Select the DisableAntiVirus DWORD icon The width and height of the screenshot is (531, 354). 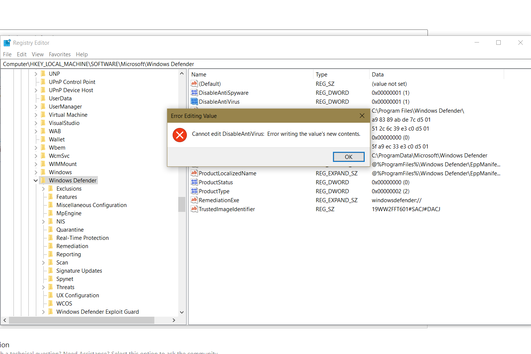click(194, 101)
